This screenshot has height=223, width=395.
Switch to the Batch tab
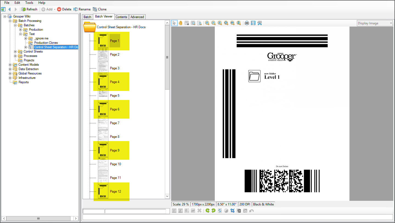point(88,17)
